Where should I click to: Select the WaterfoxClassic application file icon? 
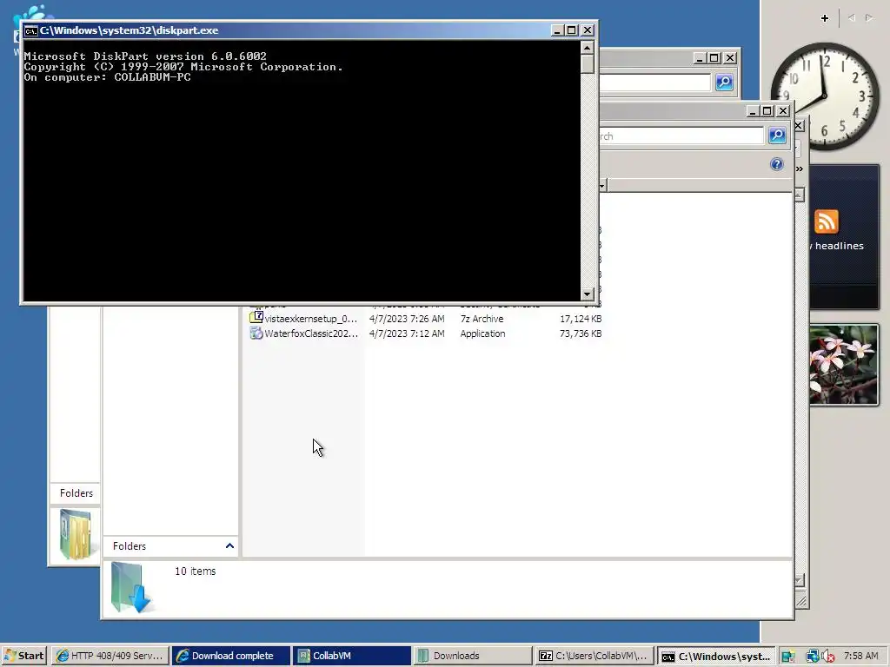(256, 333)
